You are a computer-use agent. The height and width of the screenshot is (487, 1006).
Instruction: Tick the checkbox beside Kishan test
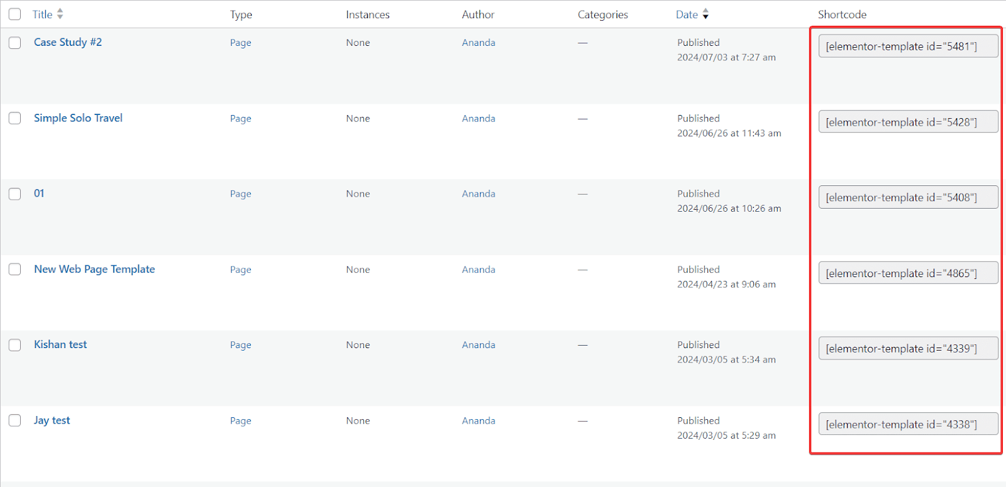coord(14,345)
